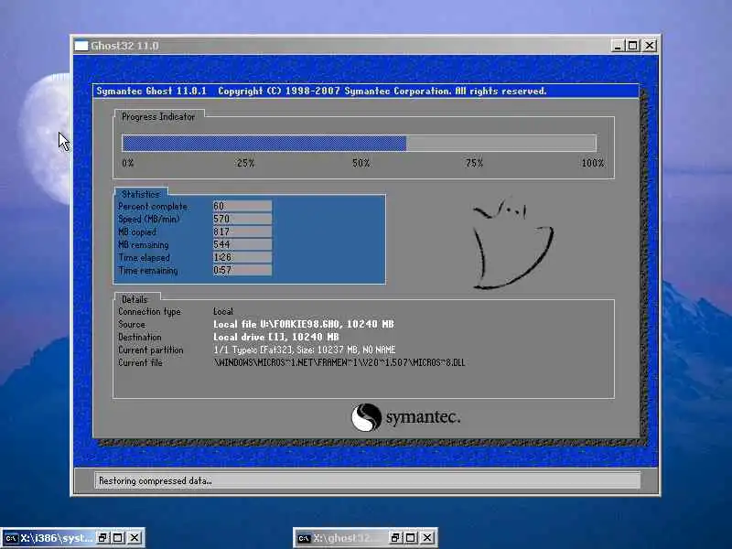Maximize the X:\ghost32 minimized window
This screenshot has width=732, height=549.
[x=410, y=538]
